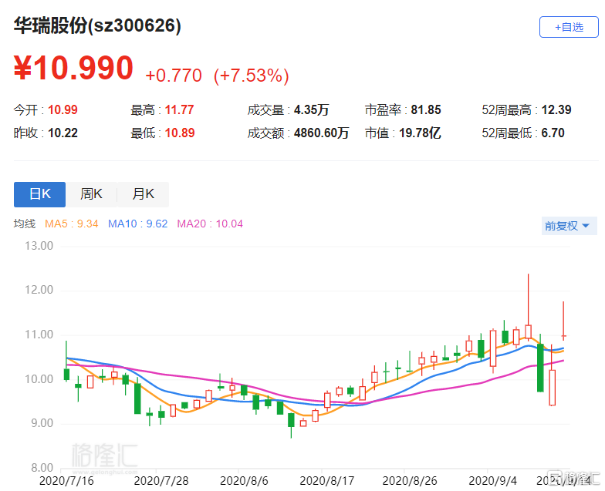This screenshot has width=605, height=491.
Task: Select the MA10 : 9.62 legend
Action: (137, 224)
